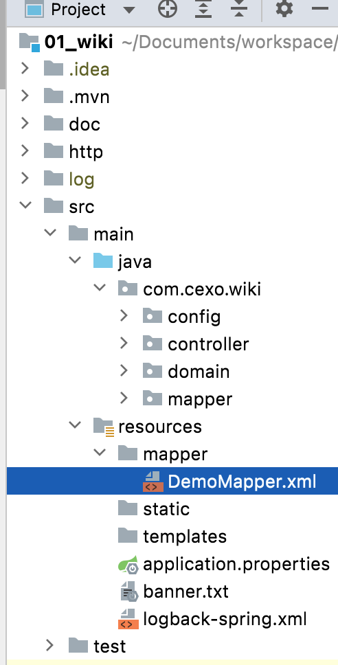Expand the .mvn folder chevron

[25, 96]
